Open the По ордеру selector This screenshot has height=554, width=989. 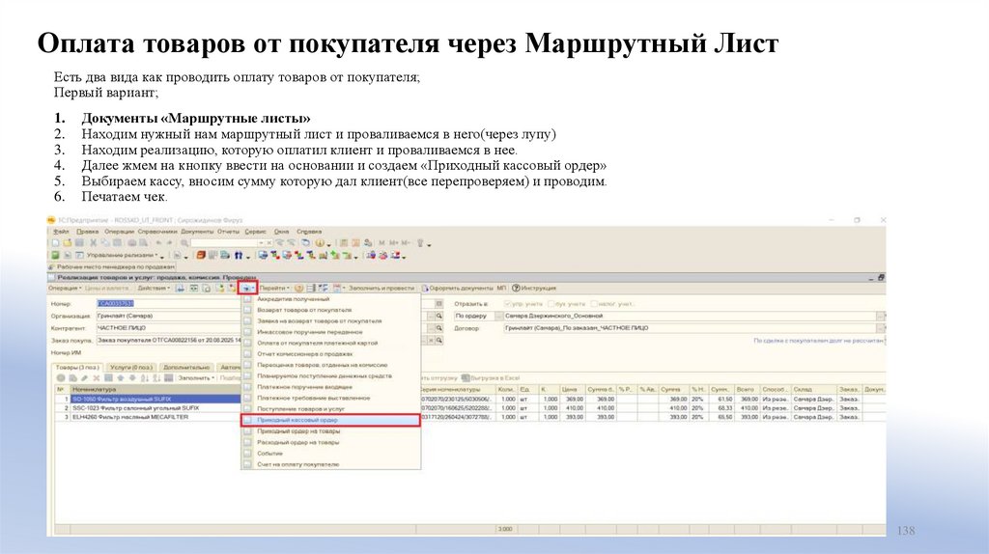point(477,316)
